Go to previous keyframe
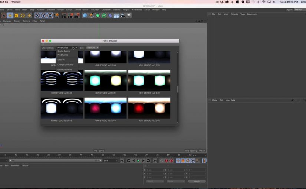This screenshot has height=189, width=306. (128, 161)
